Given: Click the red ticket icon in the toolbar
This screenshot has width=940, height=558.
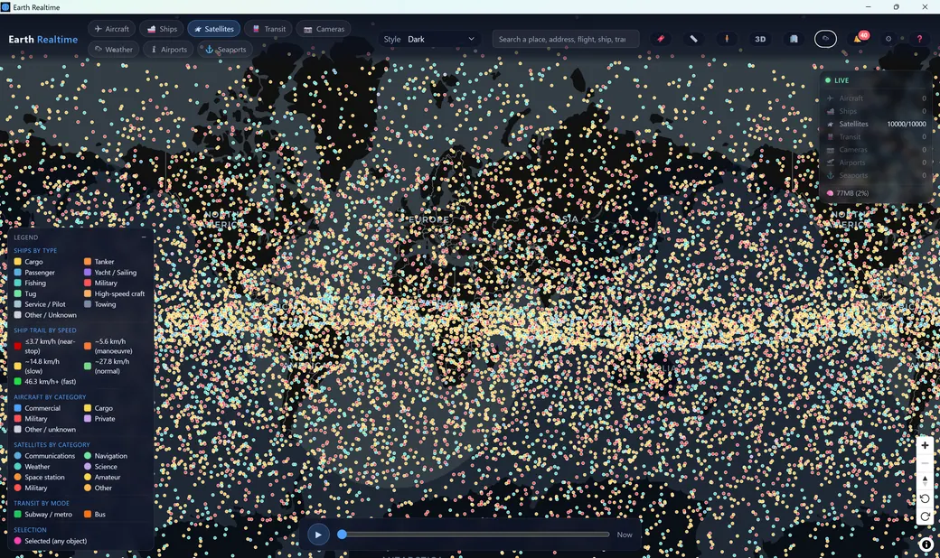Looking at the screenshot, I should tap(661, 39).
